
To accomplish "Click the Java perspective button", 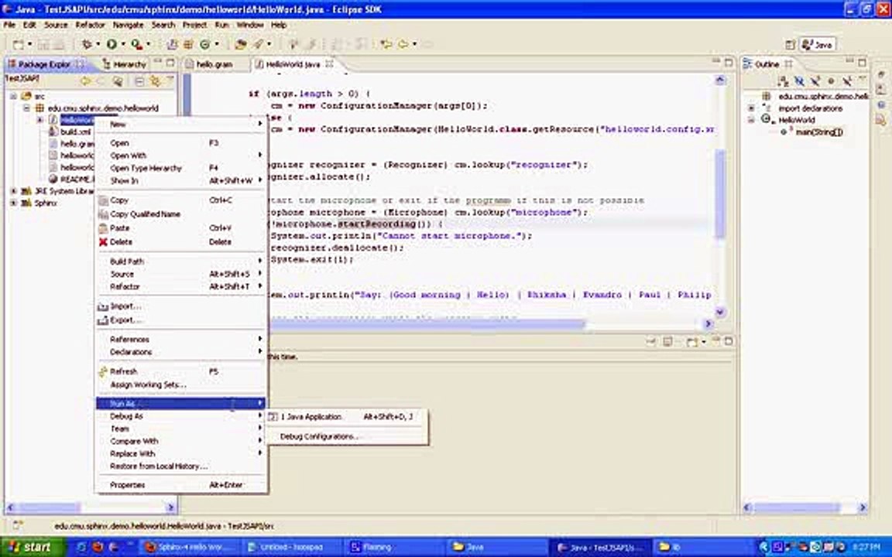I will click(x=818, y=45).
